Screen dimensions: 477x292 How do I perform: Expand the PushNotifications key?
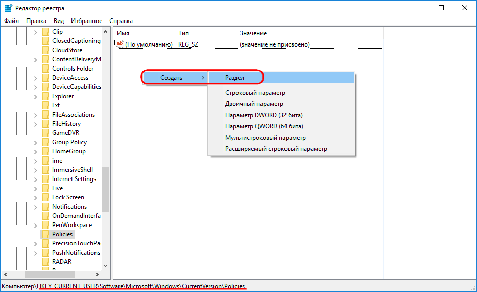point(35,253)
